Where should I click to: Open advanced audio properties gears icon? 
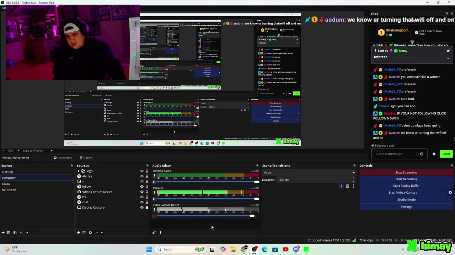click(154, 233)
